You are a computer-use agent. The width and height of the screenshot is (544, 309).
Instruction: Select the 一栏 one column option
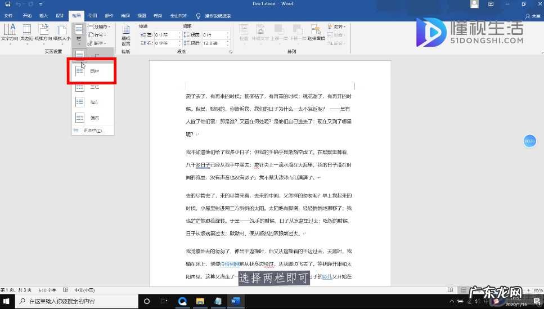click(x=93, y=55)
